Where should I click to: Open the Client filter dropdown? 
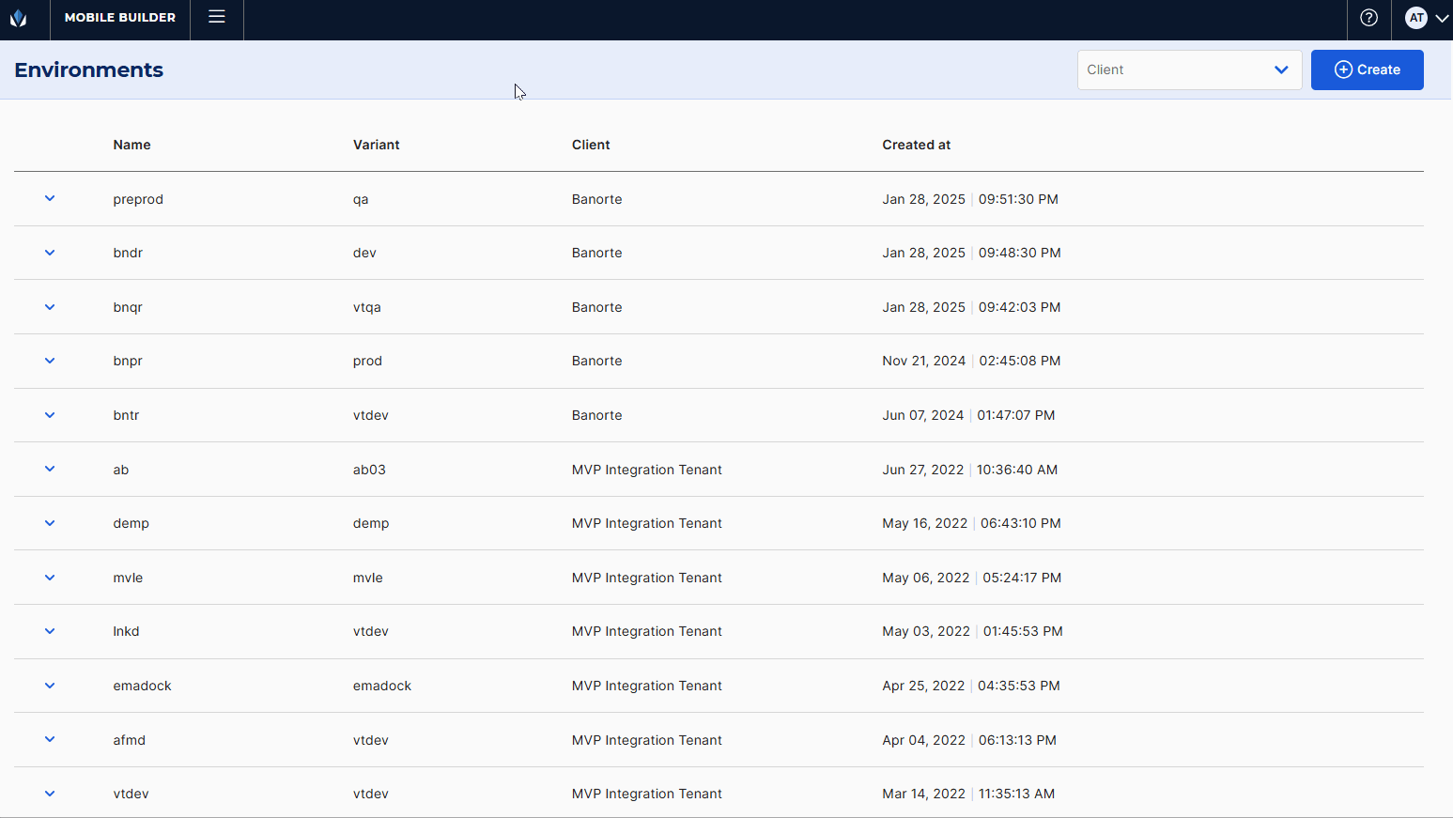click(1188, 69)
